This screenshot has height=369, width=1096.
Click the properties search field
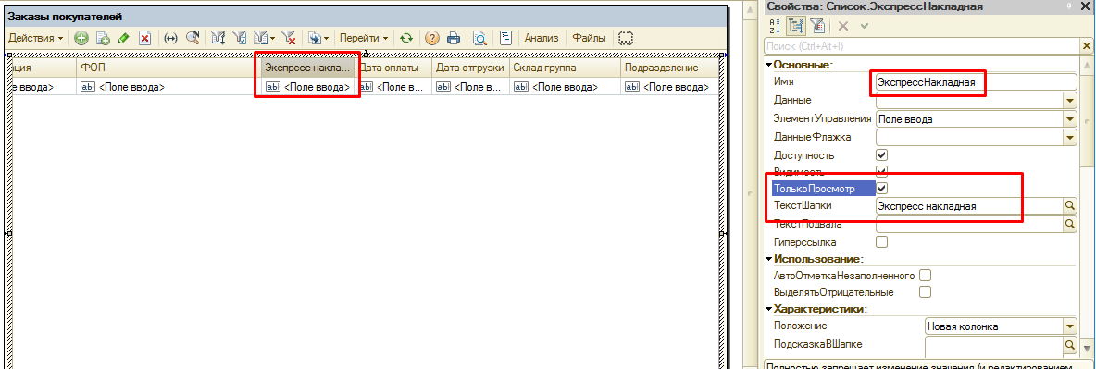pos(921,46)
